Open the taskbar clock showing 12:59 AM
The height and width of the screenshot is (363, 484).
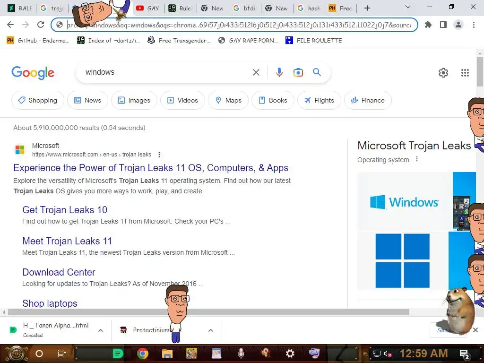pyautogui.click(x=424, y=354)
